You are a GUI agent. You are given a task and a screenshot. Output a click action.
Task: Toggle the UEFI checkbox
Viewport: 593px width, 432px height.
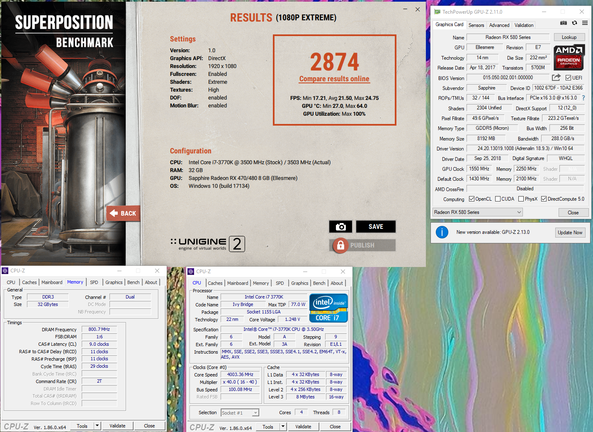pos(568,78)
